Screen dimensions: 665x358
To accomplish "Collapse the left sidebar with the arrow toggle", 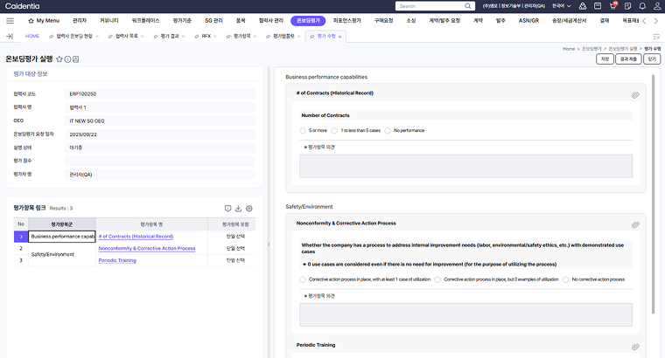I will 10,36.
